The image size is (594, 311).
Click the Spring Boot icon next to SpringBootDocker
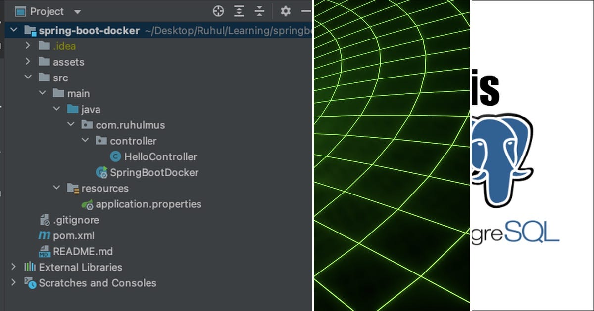point(101,172)
